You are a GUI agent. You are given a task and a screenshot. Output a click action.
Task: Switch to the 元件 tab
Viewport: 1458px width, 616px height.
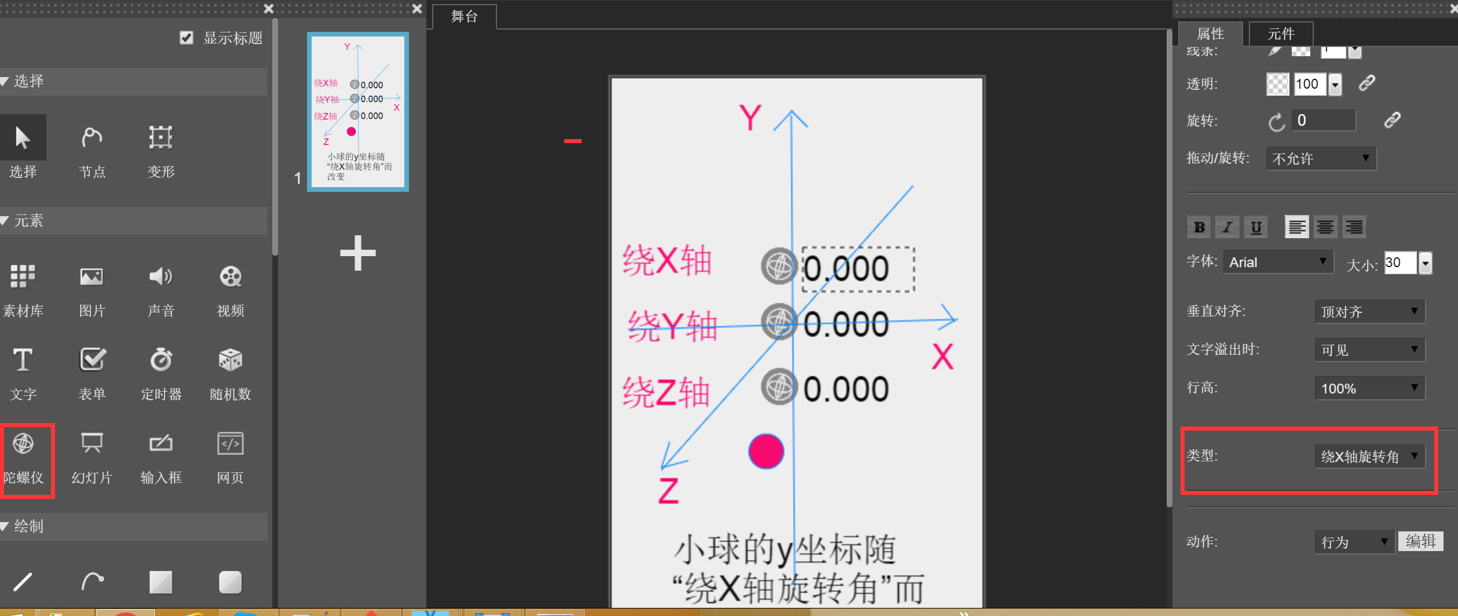tap(1280, 33)
